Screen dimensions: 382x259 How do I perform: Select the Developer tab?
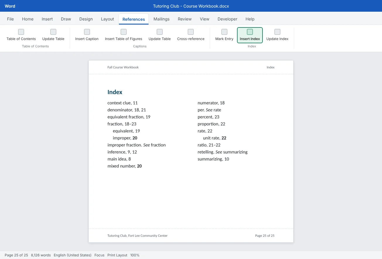pyautogui.click(x=227, y=19)
